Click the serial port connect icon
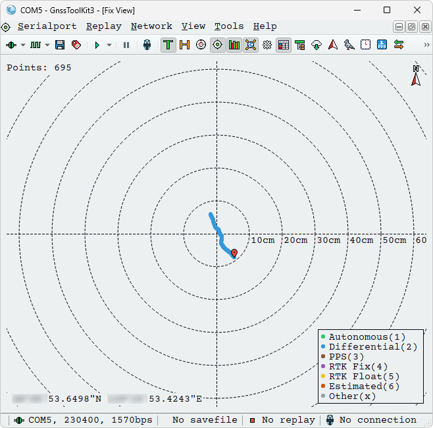Screen dimensions: 433x428 11,45
